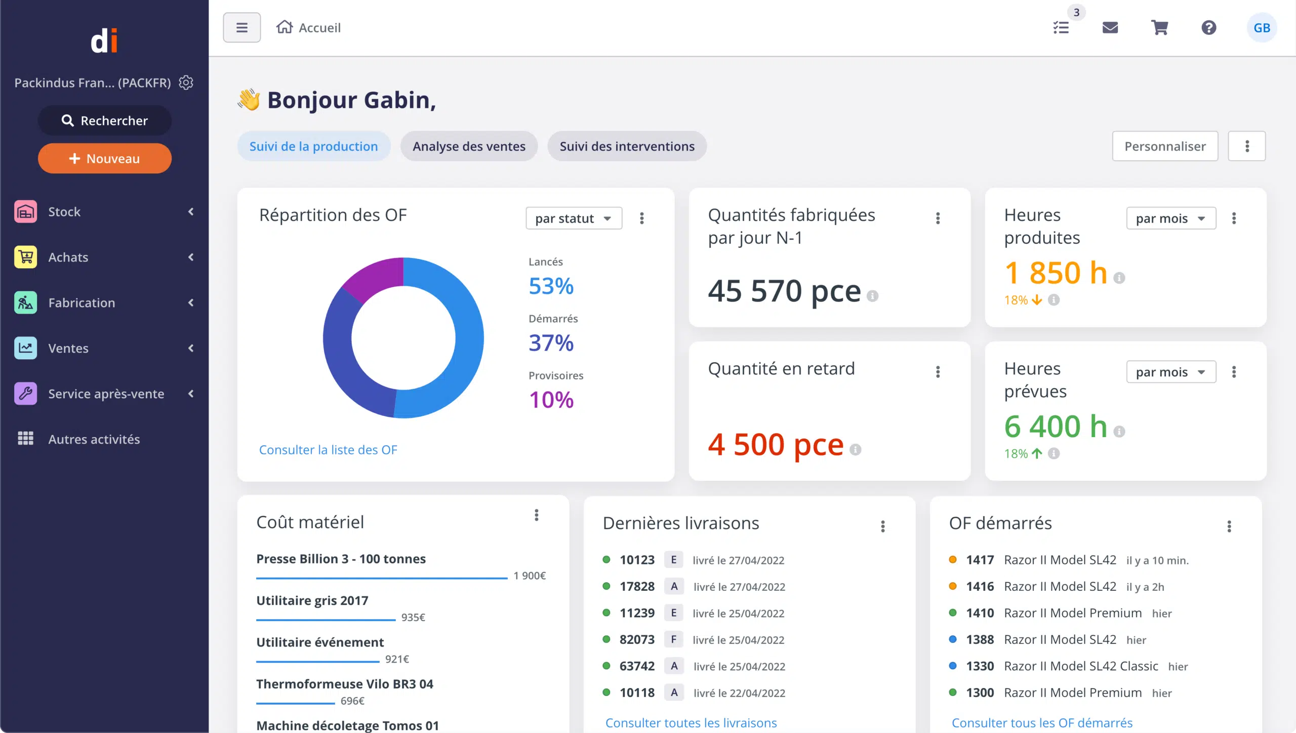Open Consulter la liste des OF link
Screen dimensions: 1296x733
pos(328,450)
